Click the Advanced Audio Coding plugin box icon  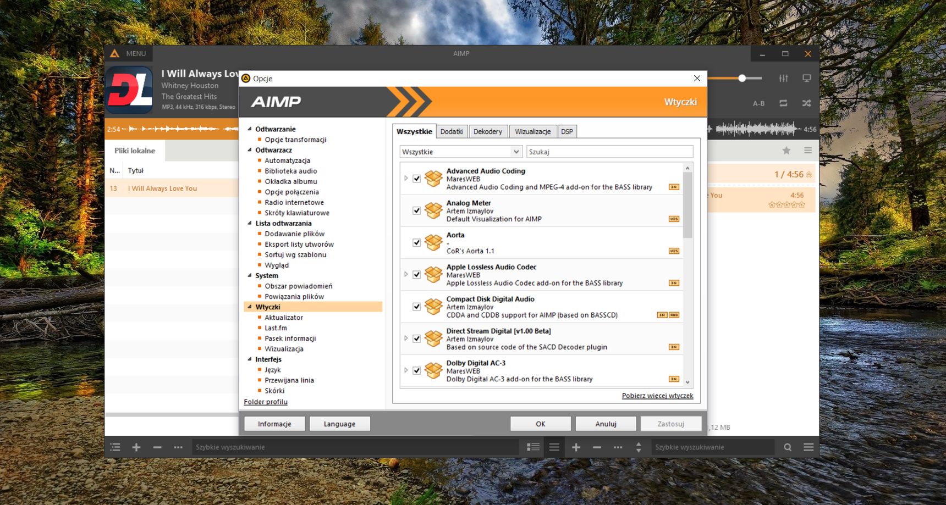433,179
